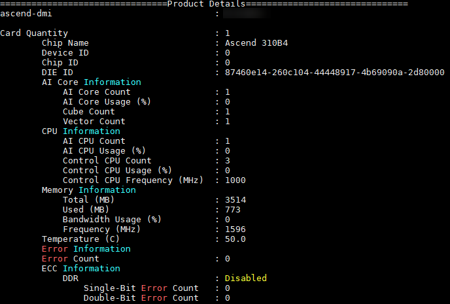450x304 pixels.
Task: Click the 'Control CPU Frequency (MHz)' label
Action: [133, 180]
